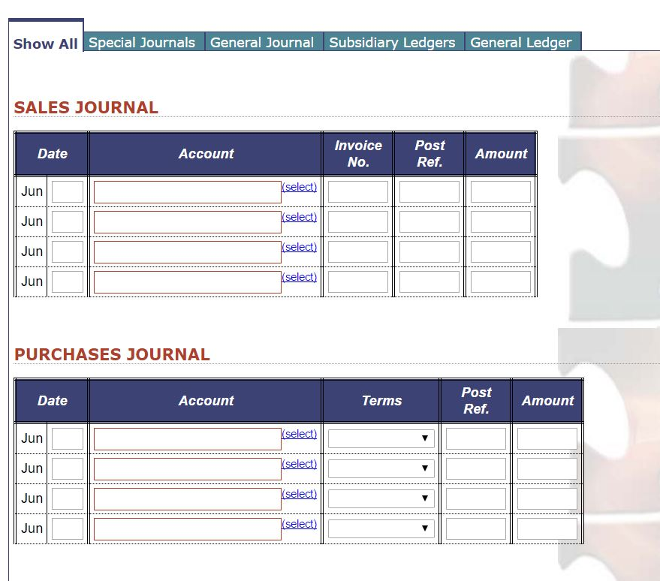Click the first Sales Journal date field
Image resolution: width=660 pixels, height=581 pixels.
(x=67, y=191)
